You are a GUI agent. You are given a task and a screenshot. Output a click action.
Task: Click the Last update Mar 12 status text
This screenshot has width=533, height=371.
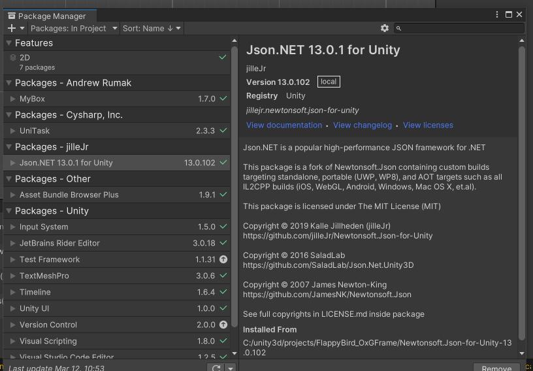pos(56,368)
